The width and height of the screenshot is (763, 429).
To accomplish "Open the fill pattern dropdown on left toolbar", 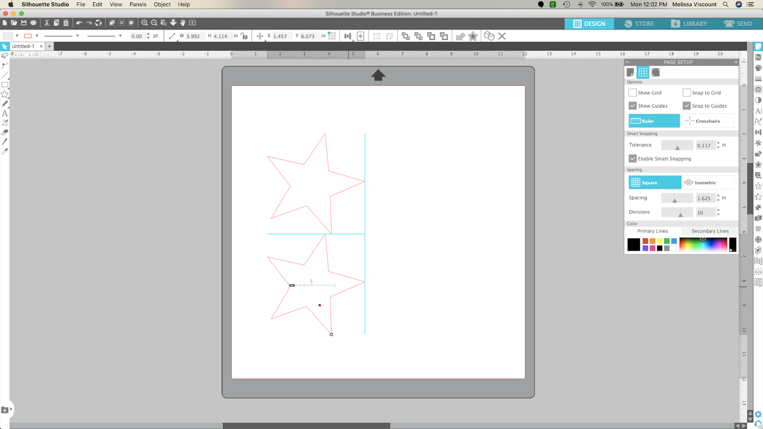I will (17, 35).
